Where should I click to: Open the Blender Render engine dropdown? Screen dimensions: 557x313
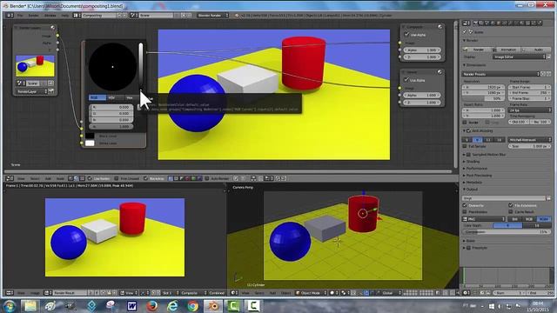coord(212,16)
